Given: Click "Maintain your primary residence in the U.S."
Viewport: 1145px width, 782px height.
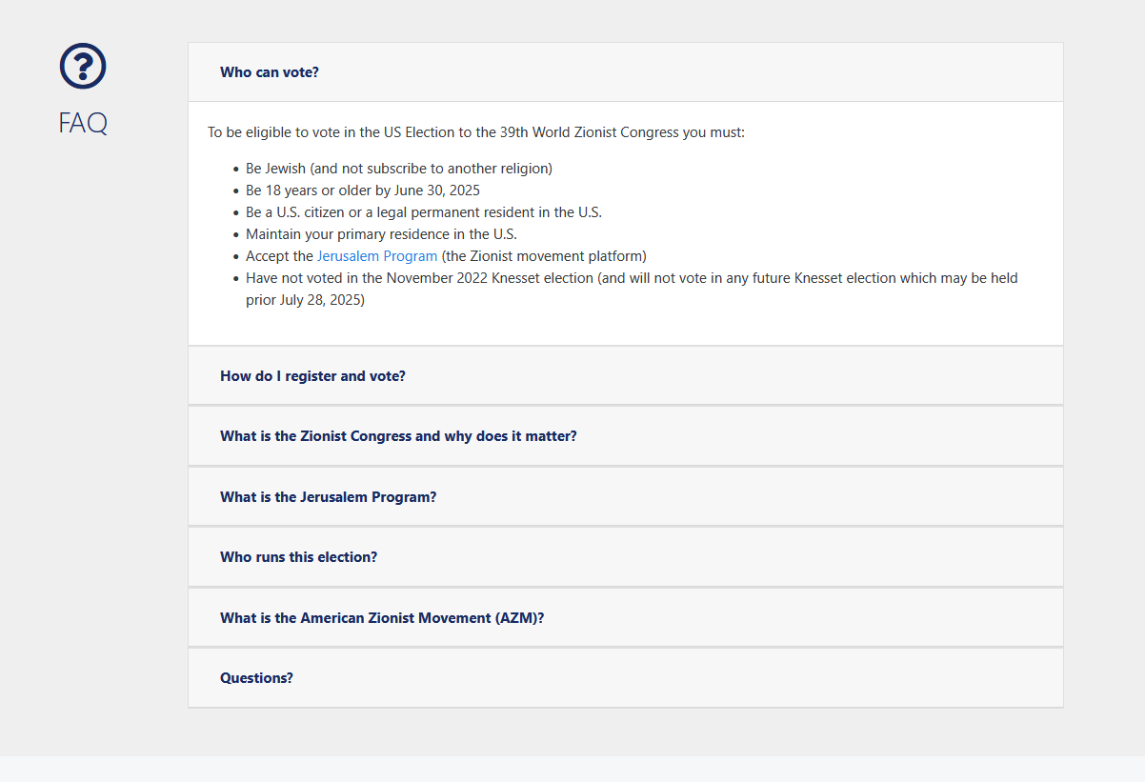Looking at the screenshot, I should point(381,234).
